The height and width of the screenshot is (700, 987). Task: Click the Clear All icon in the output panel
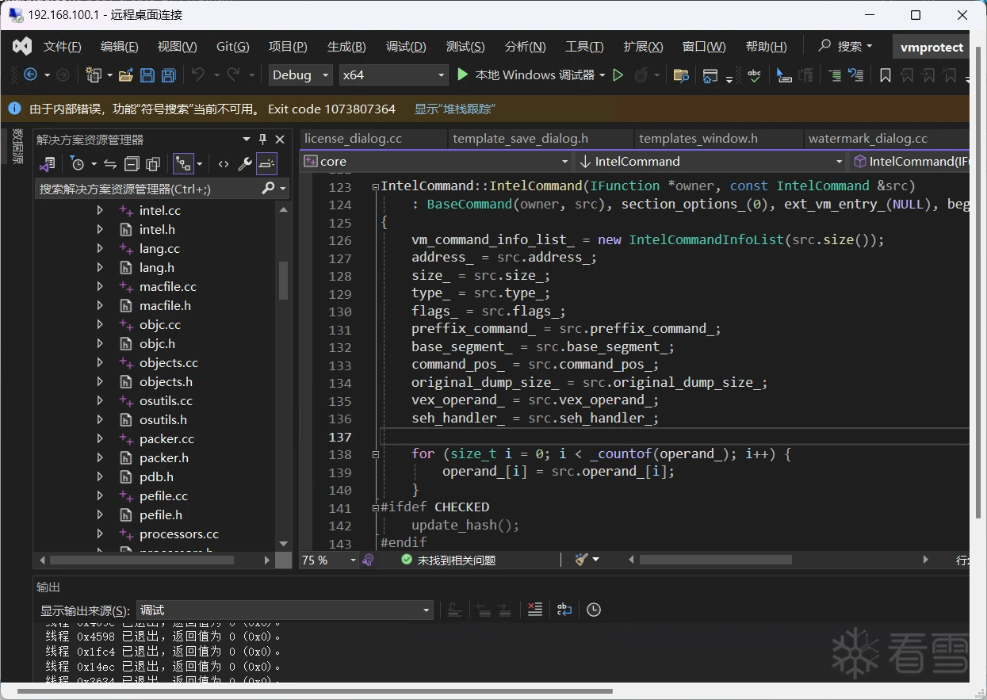[x=535, y=610]
